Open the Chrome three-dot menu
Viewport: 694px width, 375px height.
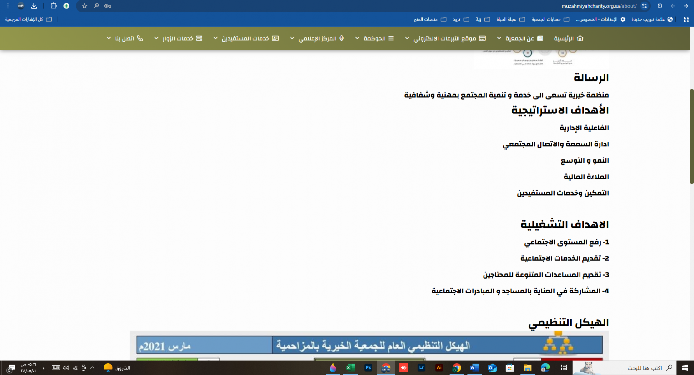coord(8,6)
